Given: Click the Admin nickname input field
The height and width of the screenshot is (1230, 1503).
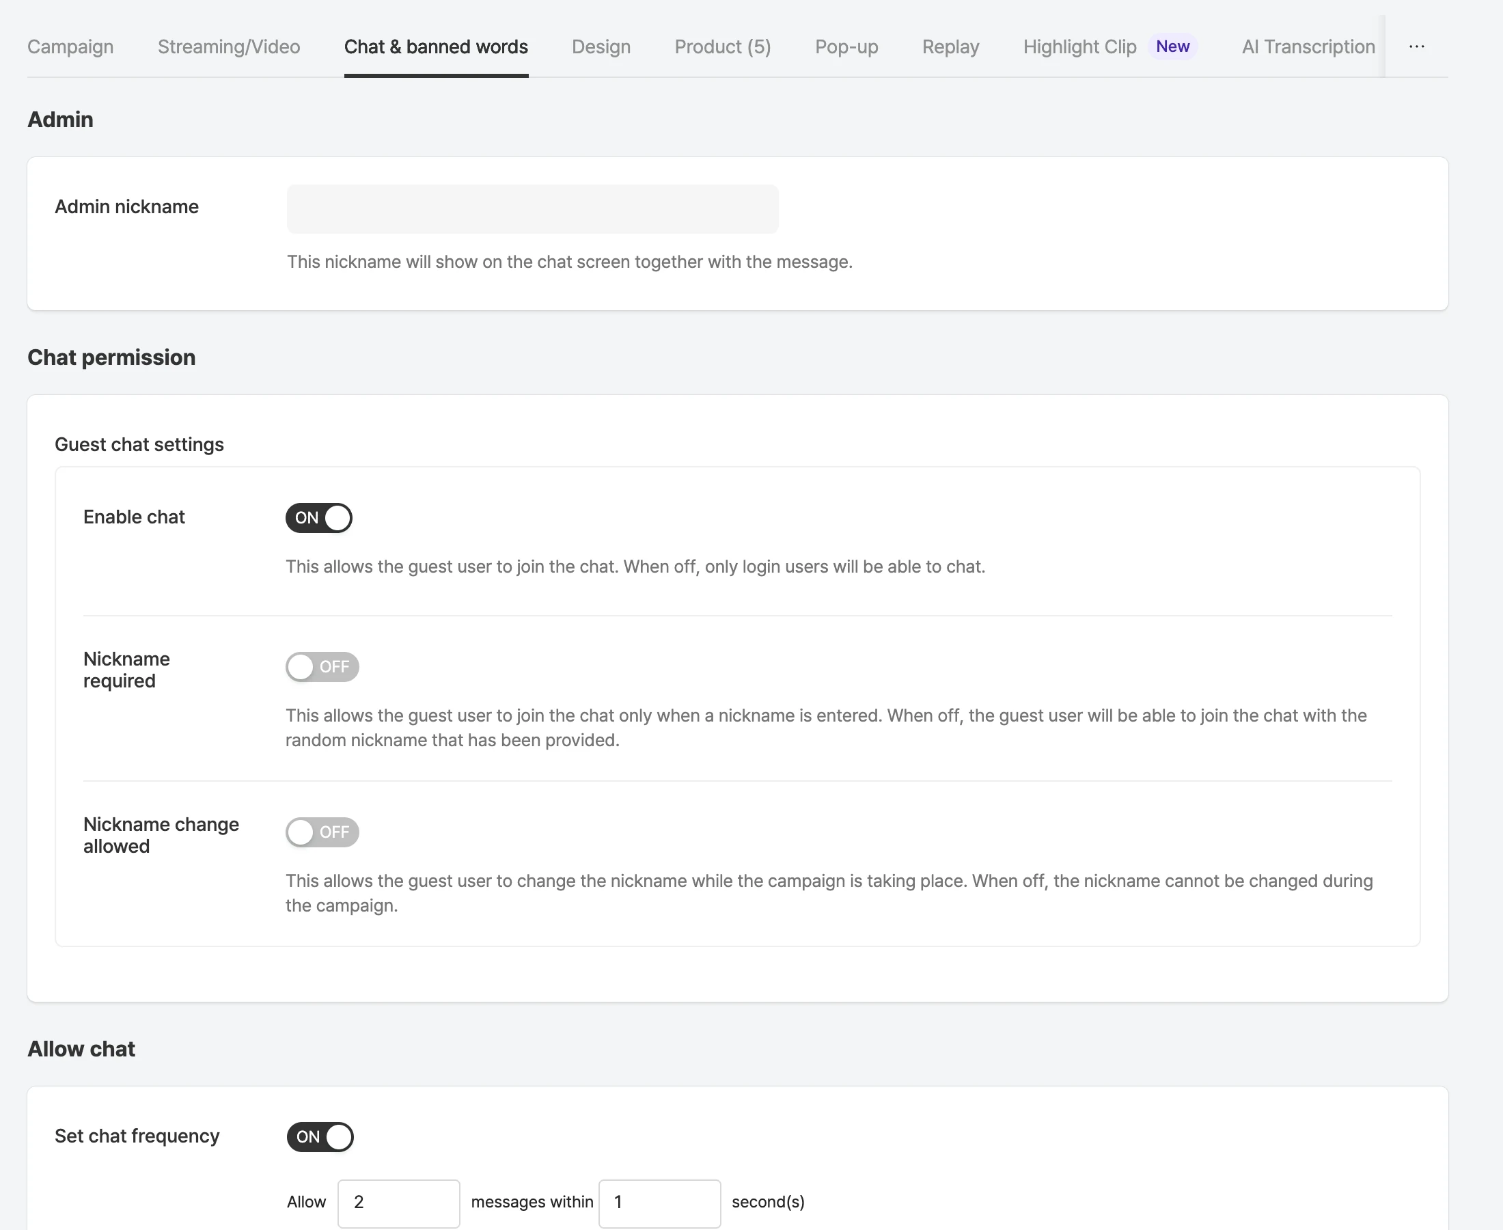Looking at the screenshot, I should coord(533,209).
